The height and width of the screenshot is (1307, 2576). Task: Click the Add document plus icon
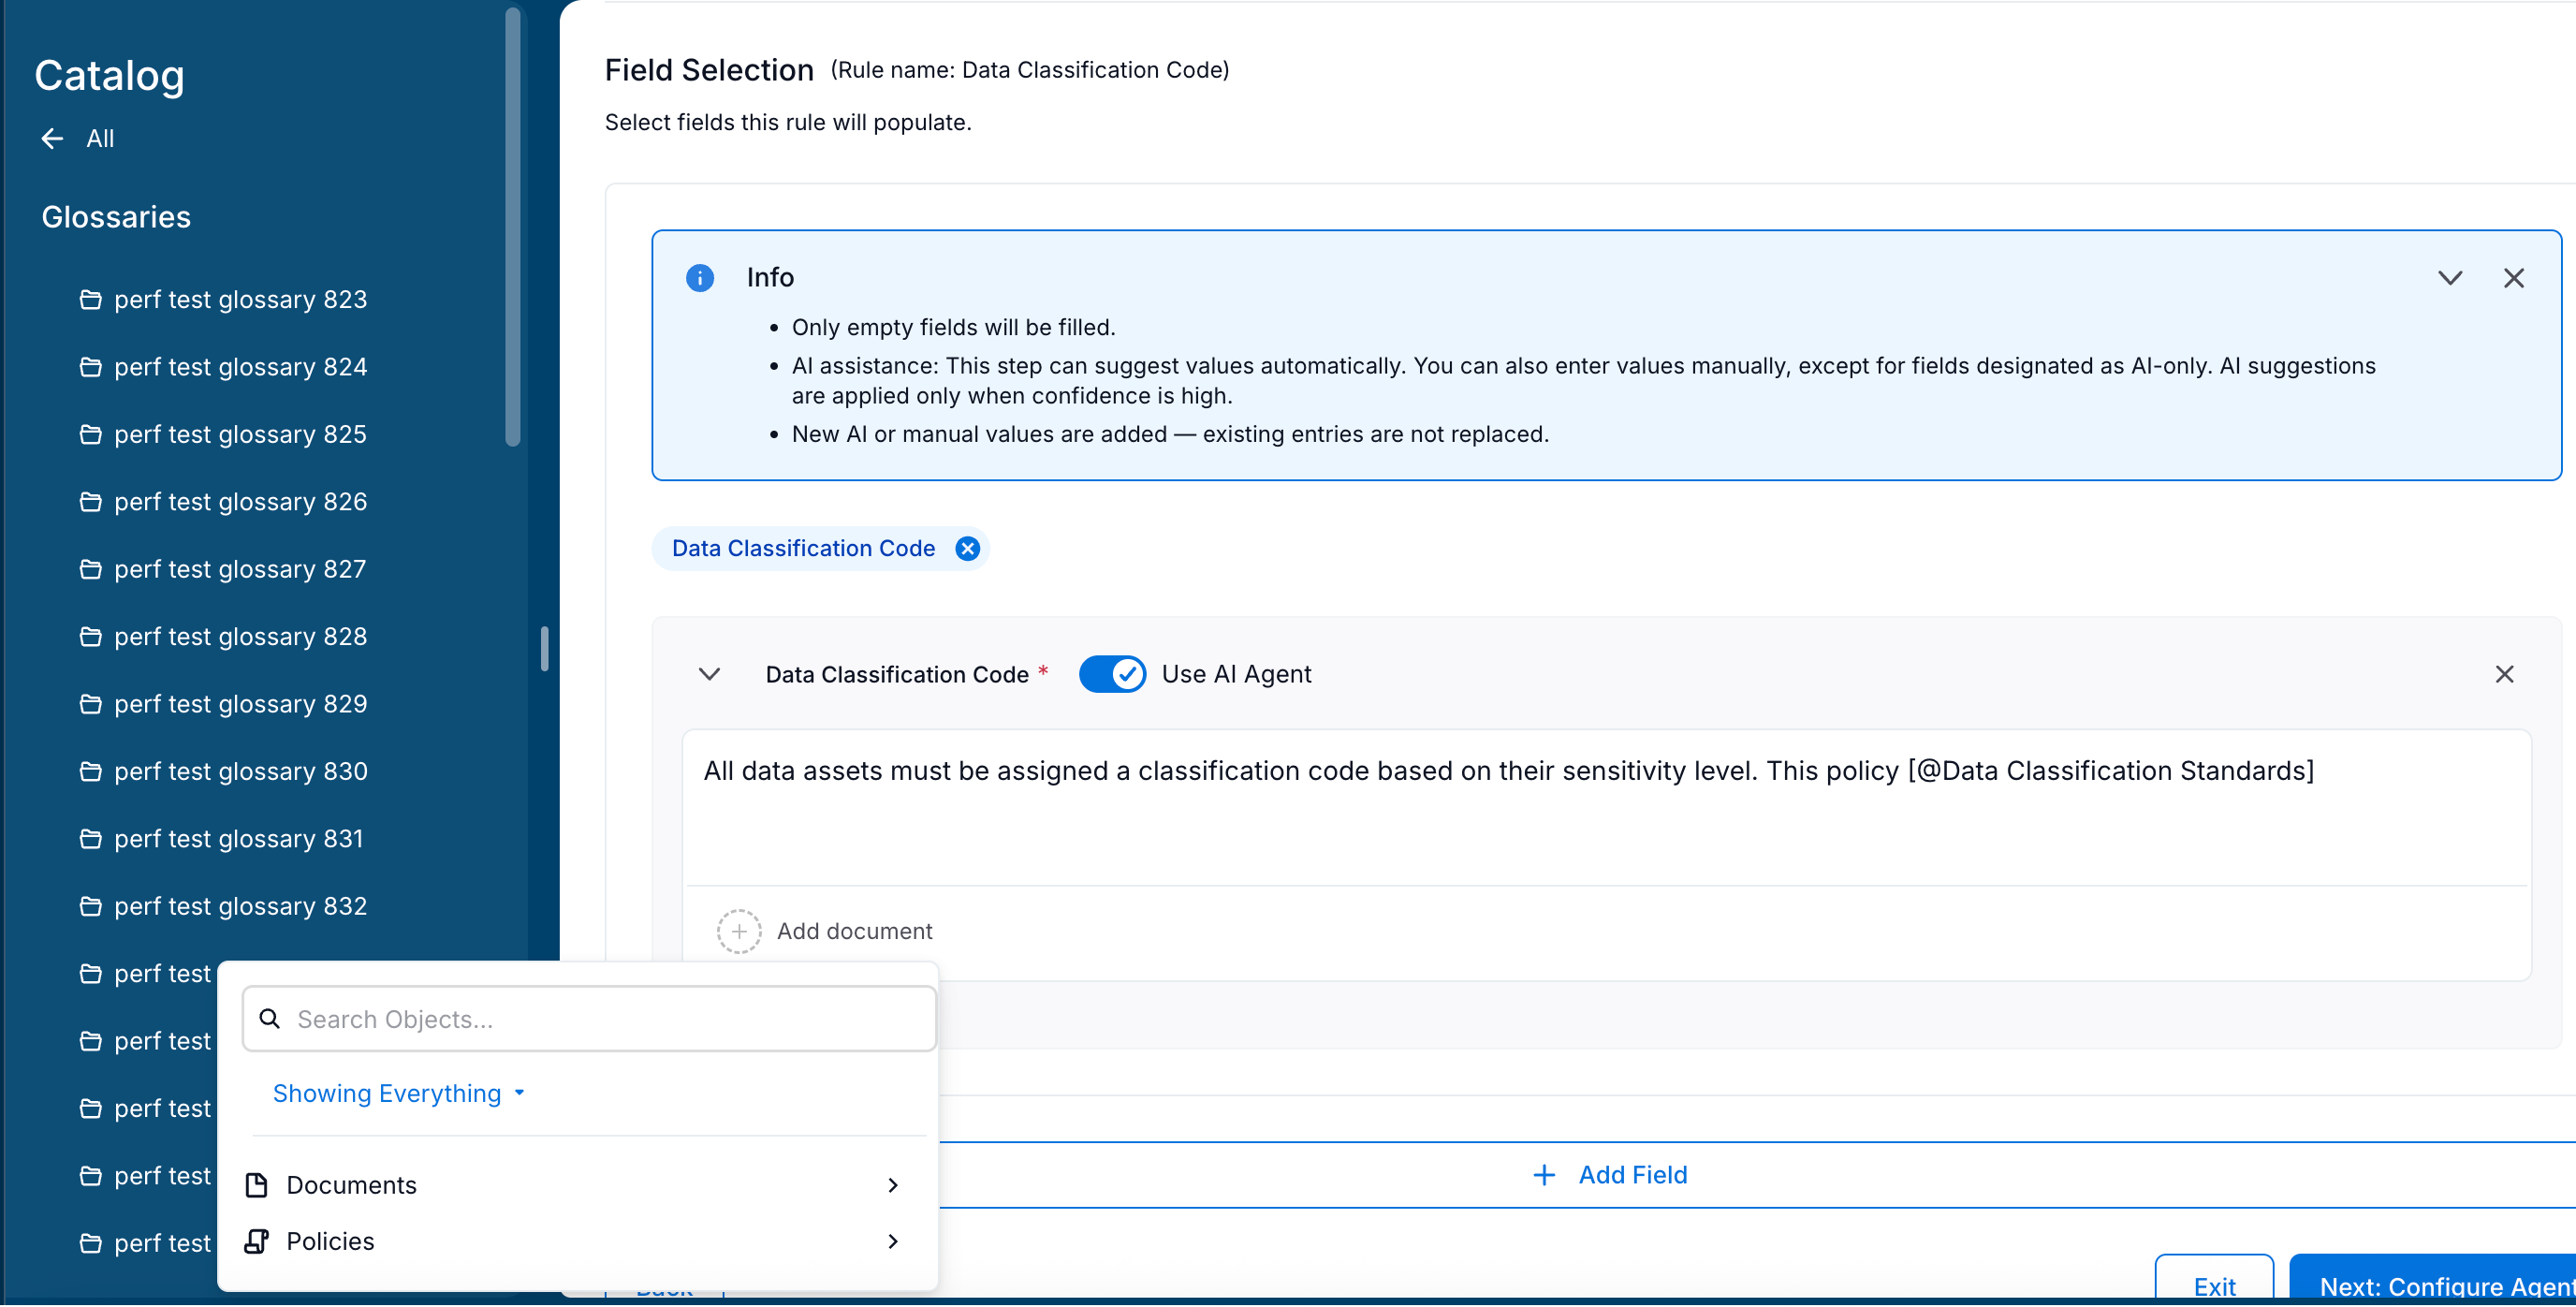[x=739, y=931]
